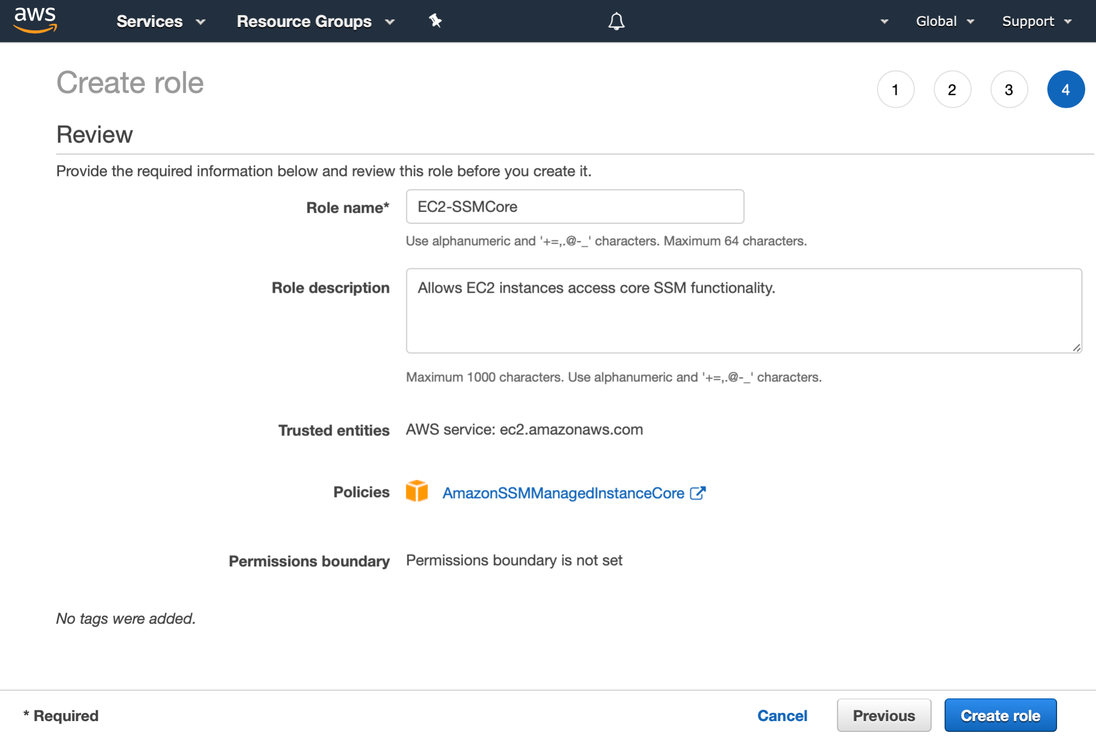The width and height of the screenshot is (1096, 740).
Task: Open the account dropdown arrow
Action: (884, 22)
